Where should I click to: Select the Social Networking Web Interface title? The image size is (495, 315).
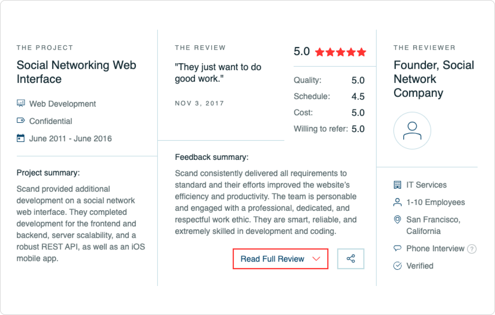tap(76, 72)
